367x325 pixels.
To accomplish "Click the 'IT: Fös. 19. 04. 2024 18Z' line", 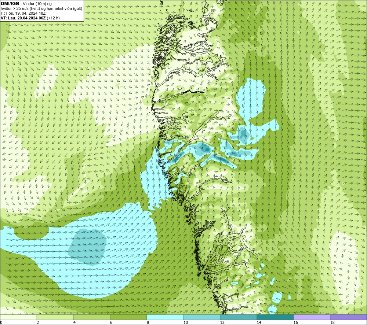I will [23, 13].
